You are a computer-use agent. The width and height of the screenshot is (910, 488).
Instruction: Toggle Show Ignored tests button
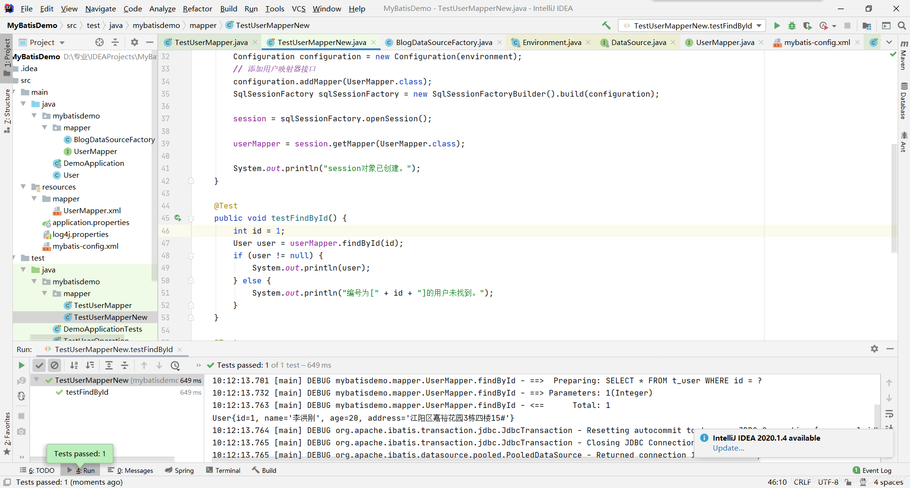(x=55, y=365)
